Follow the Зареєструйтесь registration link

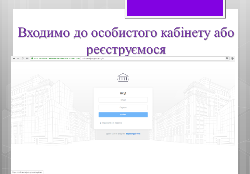point(133,134)
